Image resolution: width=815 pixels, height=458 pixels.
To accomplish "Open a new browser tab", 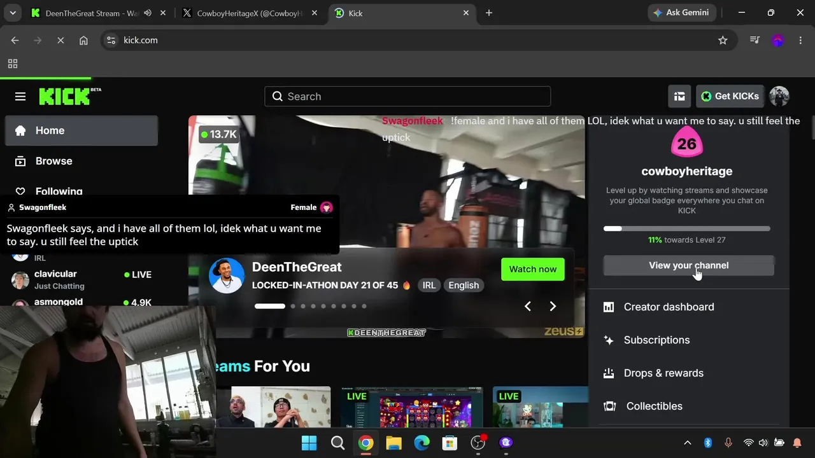I will click(x=489, y=13).
